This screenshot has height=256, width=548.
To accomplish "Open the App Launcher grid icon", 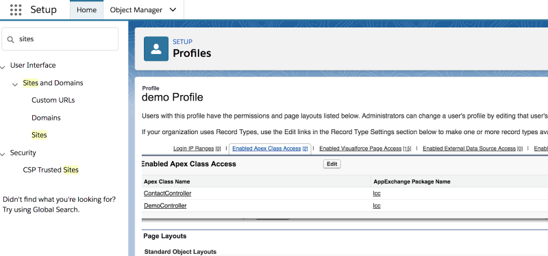I will [16, 10].
